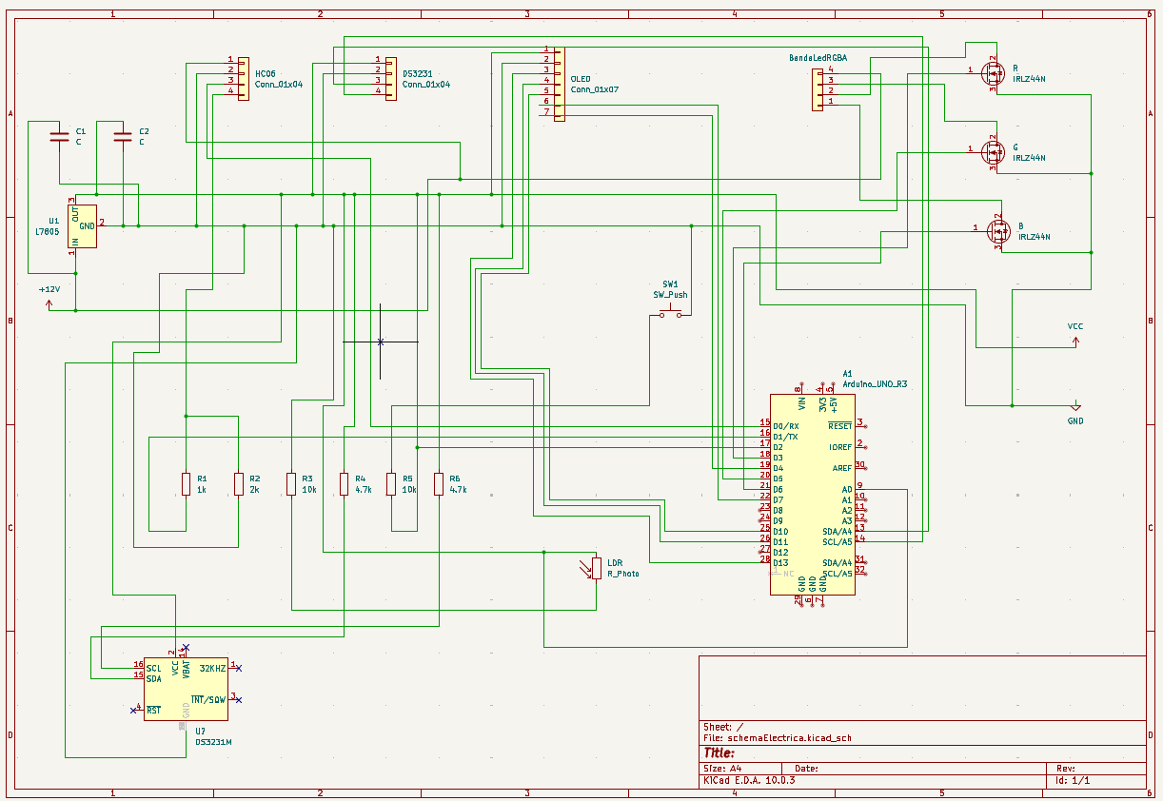This screenshot has height=801, width=1163.
Task: Click the U7 RTC chip body
Action: click(x=186, y=689)
